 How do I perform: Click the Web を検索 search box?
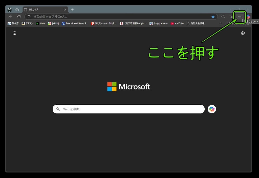point(129,109)
